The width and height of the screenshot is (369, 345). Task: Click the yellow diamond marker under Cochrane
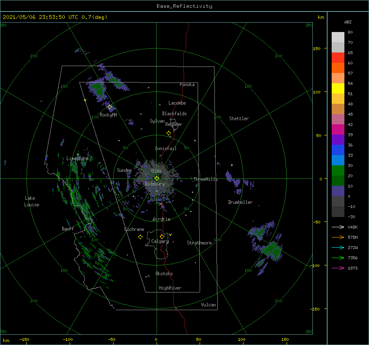point(140,237)
